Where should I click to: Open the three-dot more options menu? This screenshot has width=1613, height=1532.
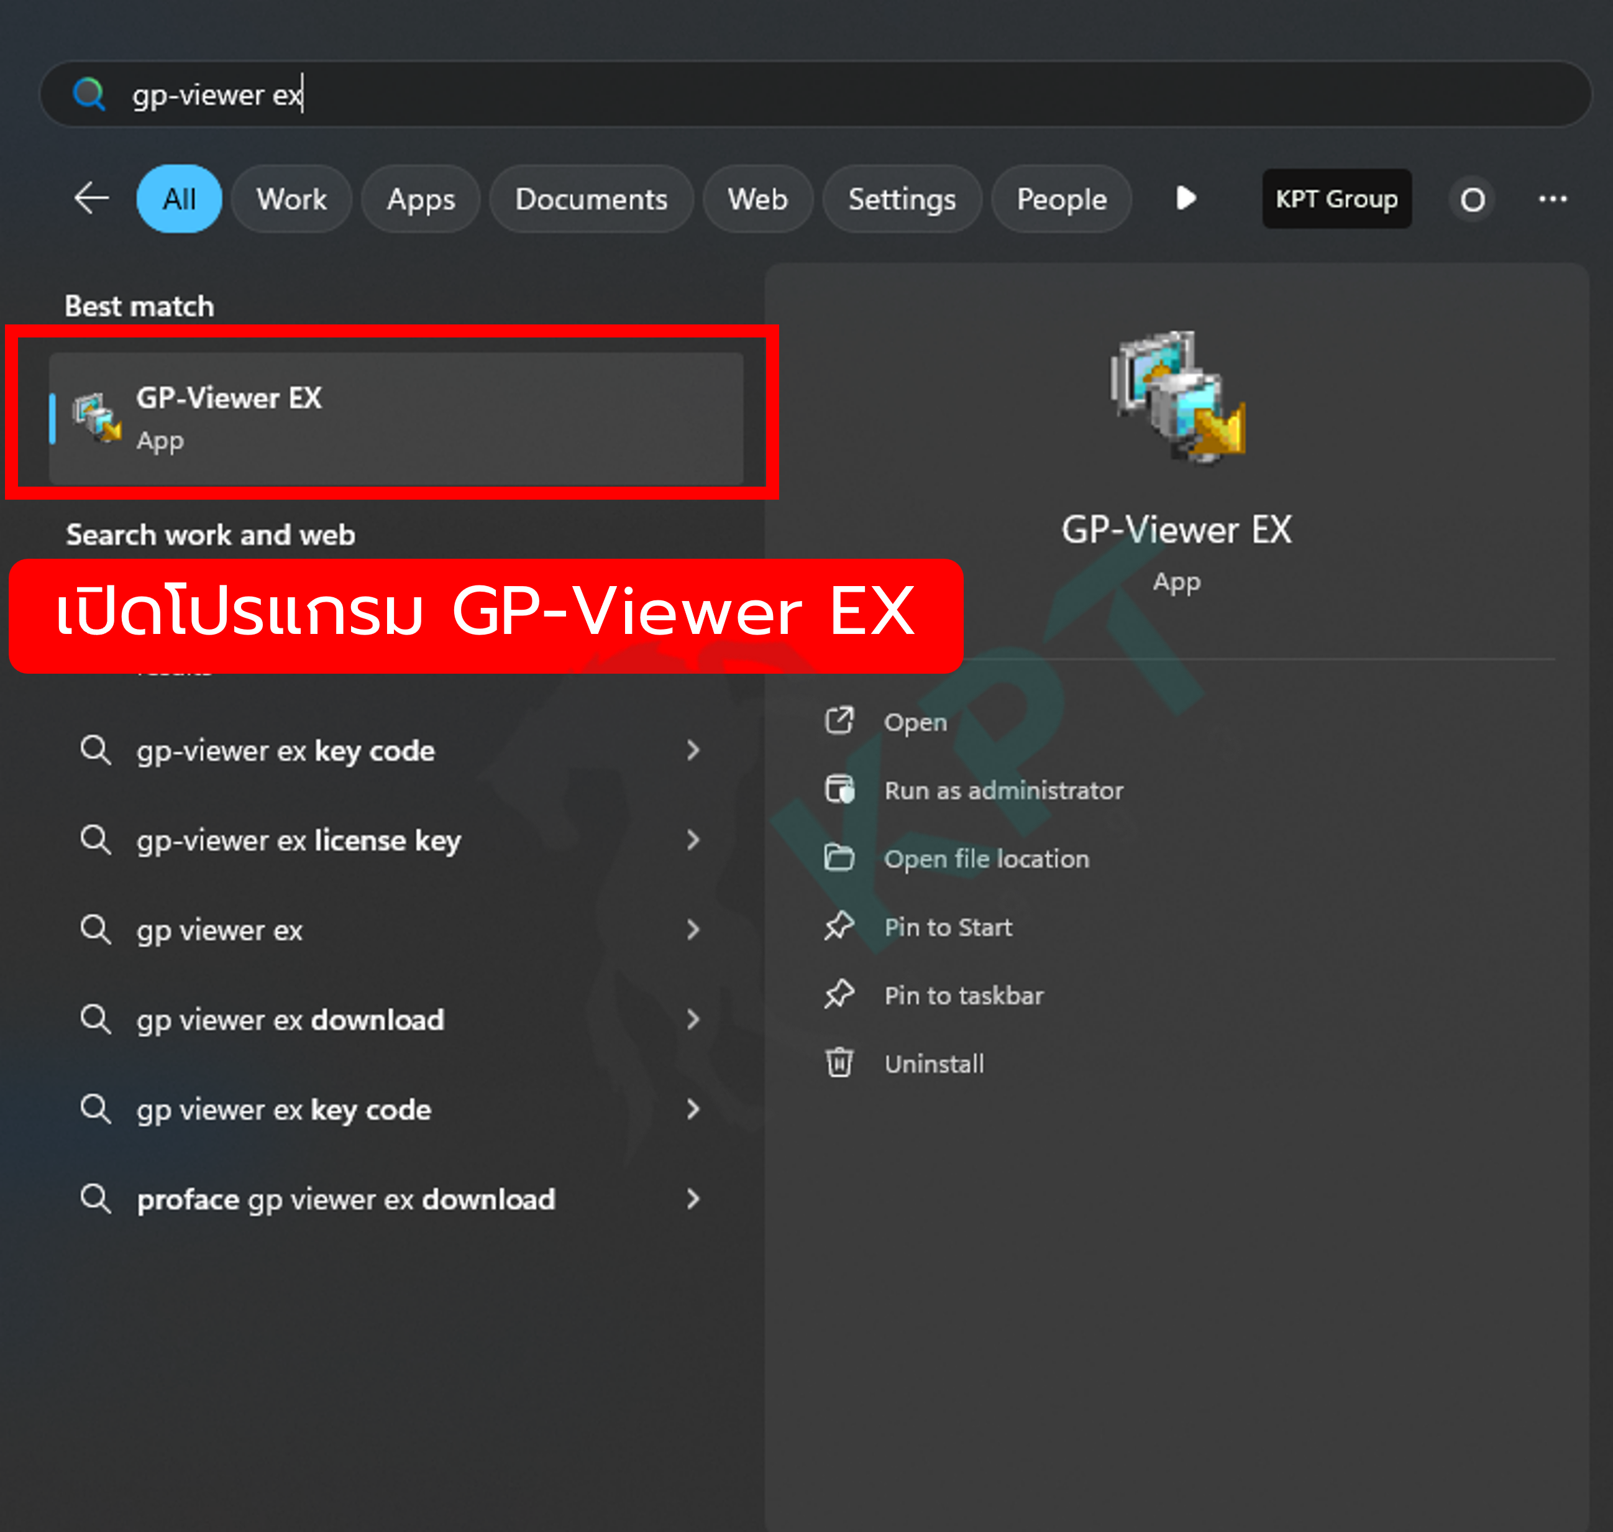pos(1553,198)
